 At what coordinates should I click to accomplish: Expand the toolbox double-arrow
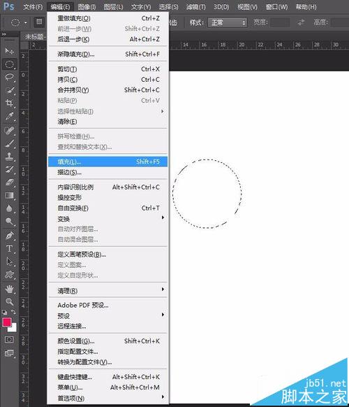pos(3,34)
